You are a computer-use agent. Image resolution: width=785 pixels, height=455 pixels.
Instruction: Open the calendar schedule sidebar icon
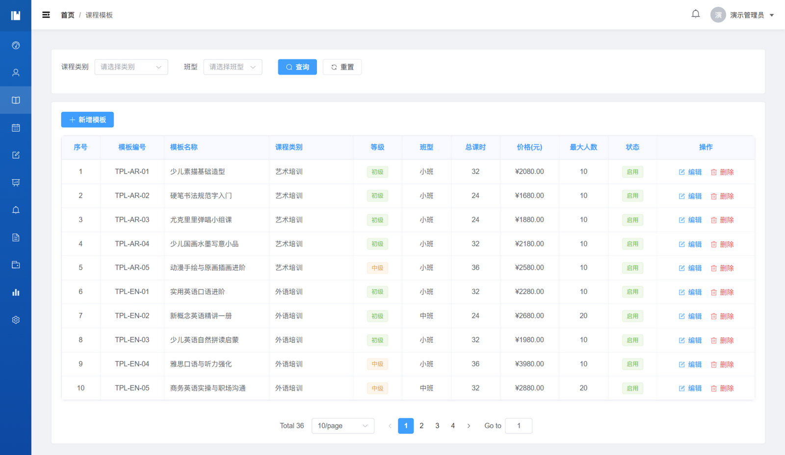click(x=16, y=127)
